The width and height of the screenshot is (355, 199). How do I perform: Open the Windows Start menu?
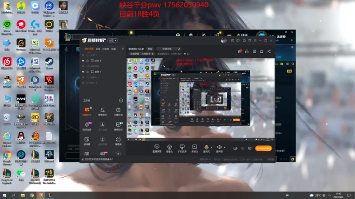pos(4,195)
